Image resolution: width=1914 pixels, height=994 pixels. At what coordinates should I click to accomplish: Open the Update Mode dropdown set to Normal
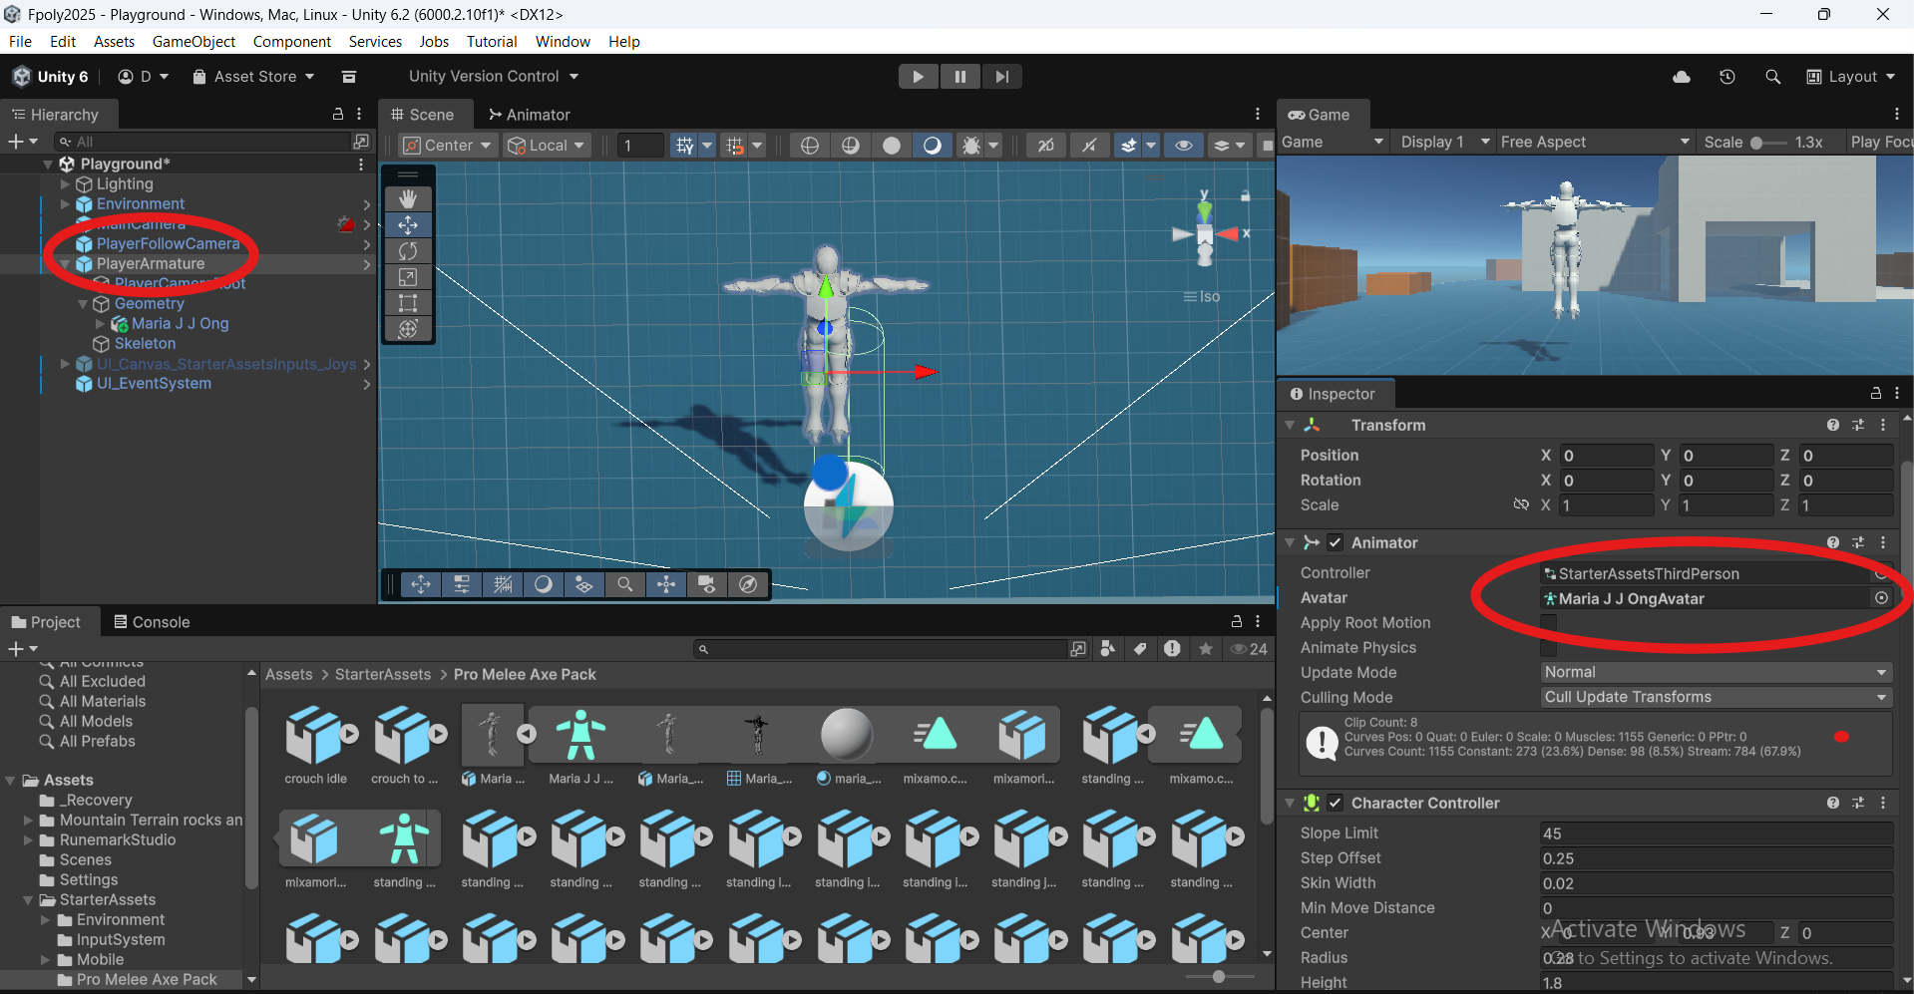tap(1714, 672)
